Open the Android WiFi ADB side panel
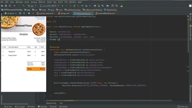Viewport: 192px width, 108px height. [190, 33]
